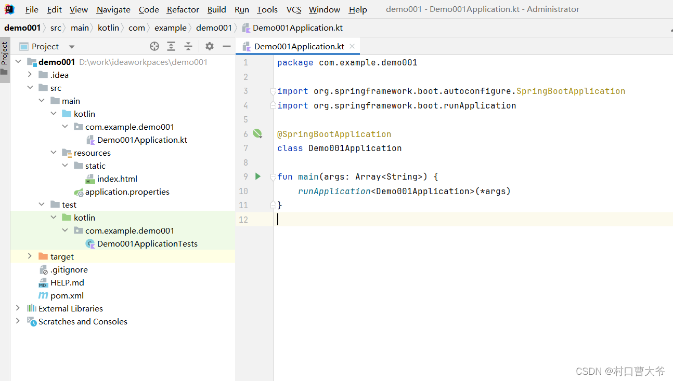The width and height of the screenshot is (673, 381).
Task: Hide the Project tool window
Action: click(x=226, y=46)
